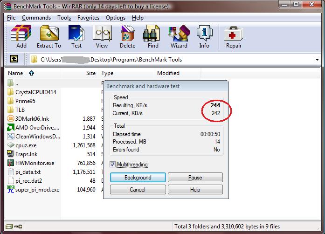Viewport: 325px width, 234px height.
Task: Click super_pi_mod.exe size 104,960
Action: pos(86,189)
